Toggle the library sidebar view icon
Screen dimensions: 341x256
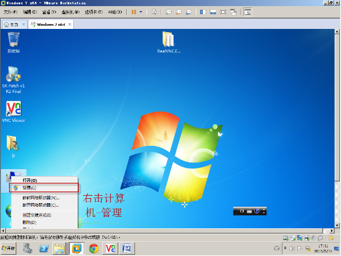[x=203, y=12]
